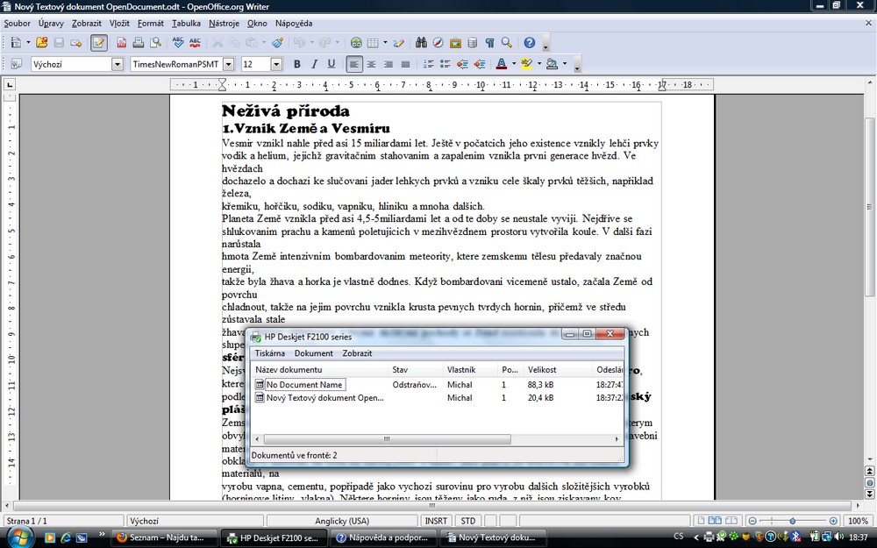Viewport: 877px width, 548px height.
Task: Switch to Nápověda a podpora taskbar button
Action: coord(384,538)
